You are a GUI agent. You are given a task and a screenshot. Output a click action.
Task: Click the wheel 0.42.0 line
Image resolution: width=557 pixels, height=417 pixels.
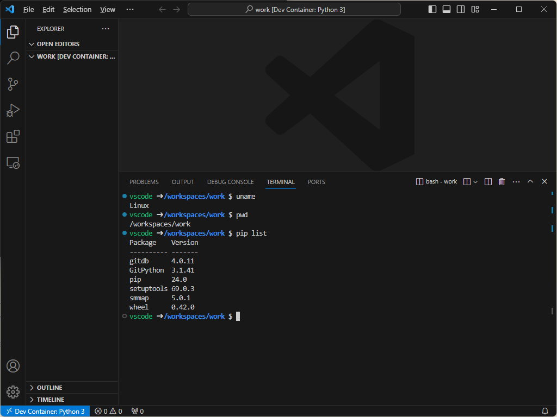tap(162, 307)
